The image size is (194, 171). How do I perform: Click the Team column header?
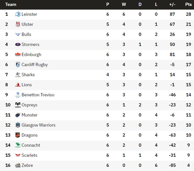tap(11, 4)
